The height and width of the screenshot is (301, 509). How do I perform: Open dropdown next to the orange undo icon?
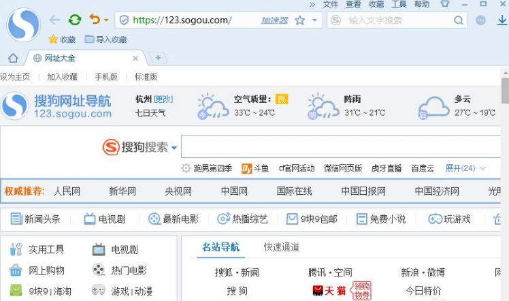click(106, 20)
